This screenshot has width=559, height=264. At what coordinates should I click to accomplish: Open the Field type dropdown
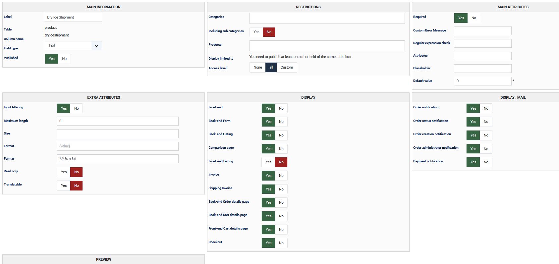(73, 46)
